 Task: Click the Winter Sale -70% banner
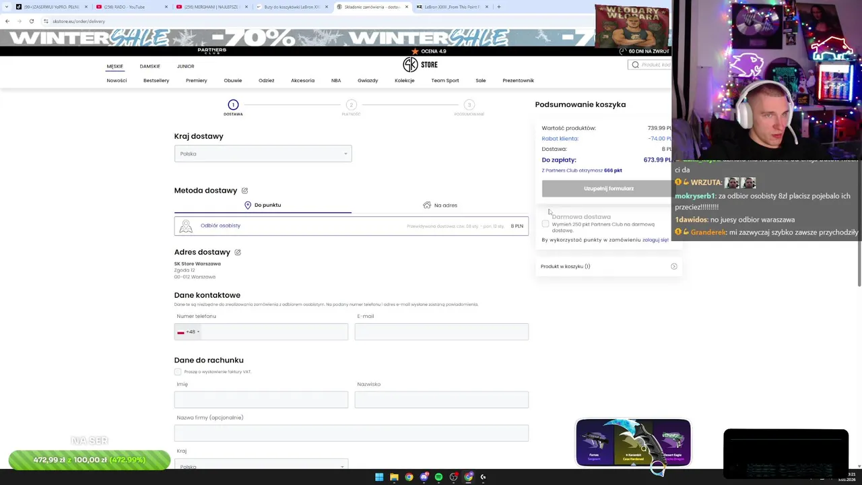pyautogui.click(x=335, y=38)
